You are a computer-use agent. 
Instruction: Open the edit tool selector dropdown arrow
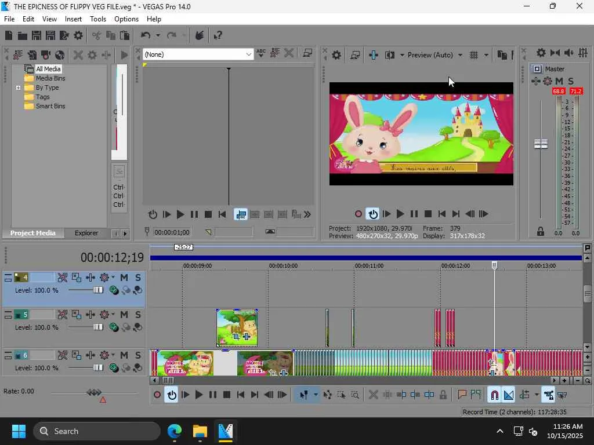pos(316,395)
